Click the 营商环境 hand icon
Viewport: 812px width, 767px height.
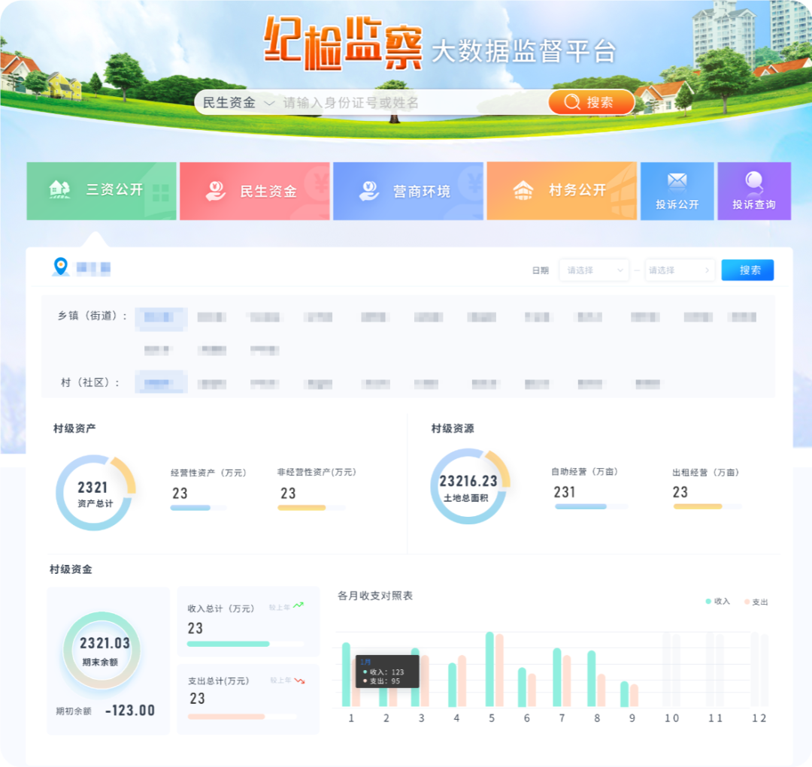368,190
